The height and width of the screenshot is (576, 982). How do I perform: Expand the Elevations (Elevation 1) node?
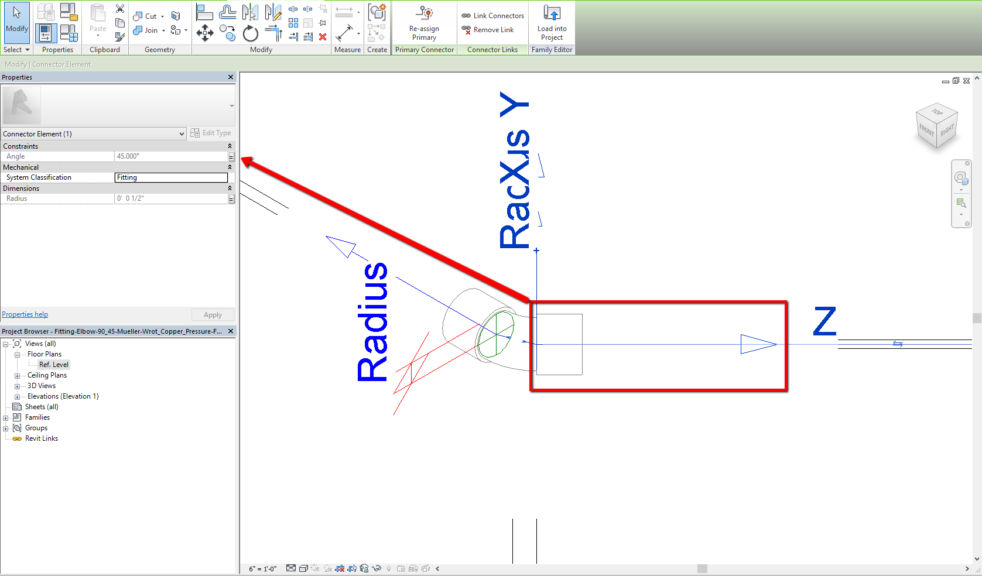18,397
